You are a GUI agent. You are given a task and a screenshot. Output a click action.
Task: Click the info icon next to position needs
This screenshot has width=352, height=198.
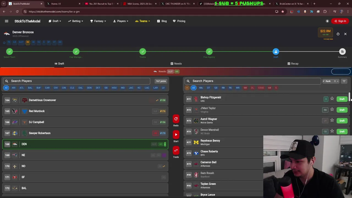pos(4,43)
